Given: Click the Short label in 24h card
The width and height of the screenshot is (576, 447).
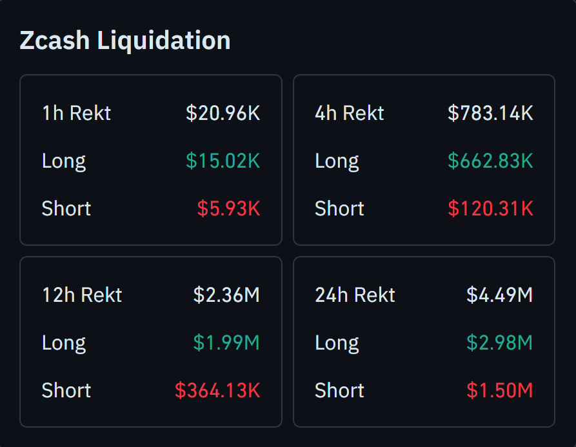Looking at the screenshot, I should (339, 391).
